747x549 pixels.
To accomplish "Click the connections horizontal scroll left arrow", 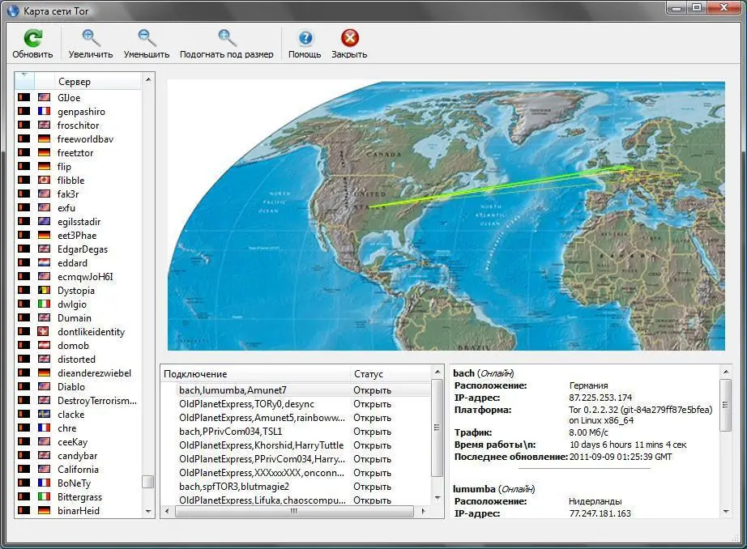I will point(167,512).
